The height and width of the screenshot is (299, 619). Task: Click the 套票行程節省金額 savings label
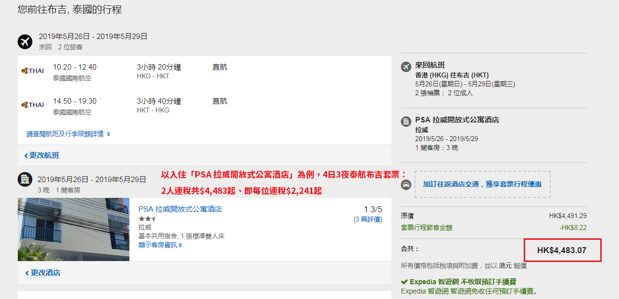[x=427, y=228]
